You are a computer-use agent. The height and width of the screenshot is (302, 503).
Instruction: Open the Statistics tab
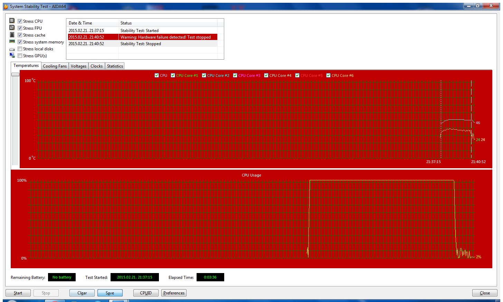(115, 66)
